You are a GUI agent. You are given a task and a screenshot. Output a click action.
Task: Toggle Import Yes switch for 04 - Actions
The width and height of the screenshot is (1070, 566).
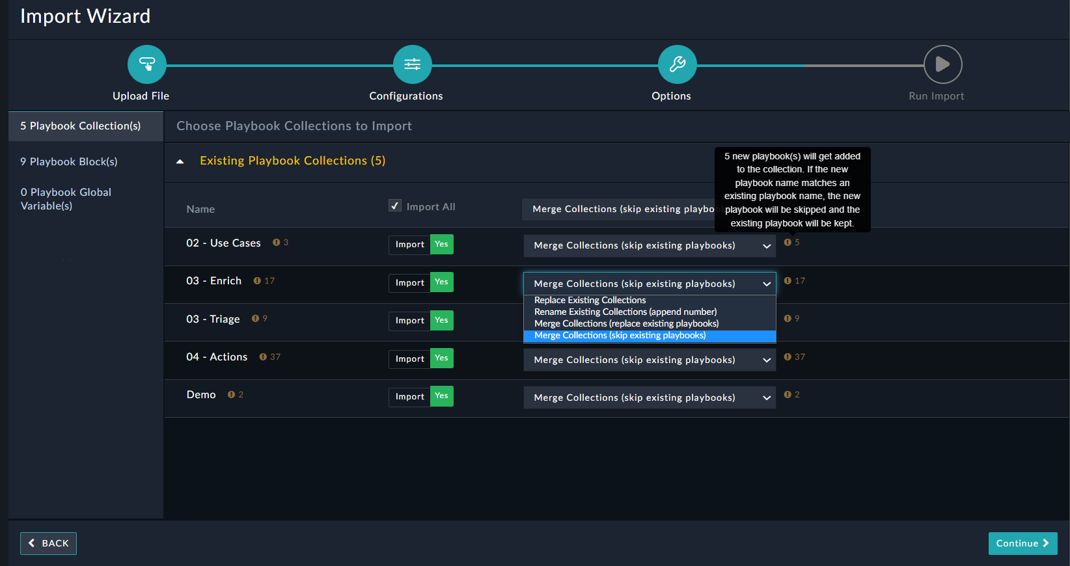[x=421, y=358]
